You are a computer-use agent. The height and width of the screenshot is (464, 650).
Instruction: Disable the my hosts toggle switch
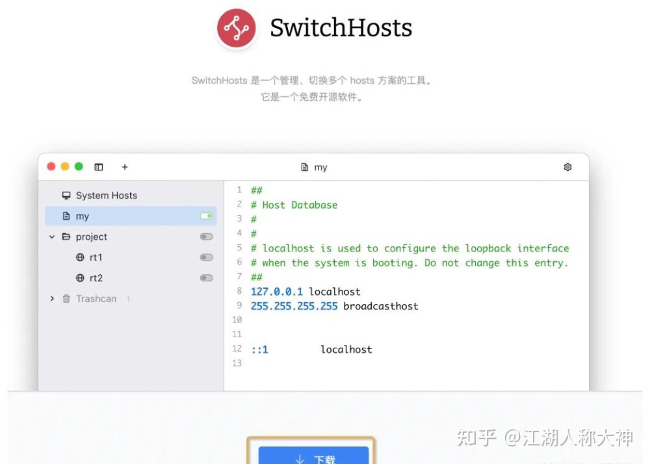pos(207,216)
